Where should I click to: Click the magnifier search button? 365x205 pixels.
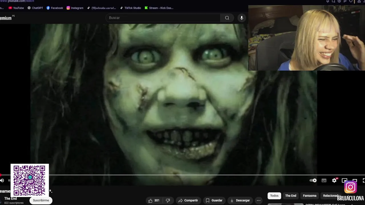(x=227, y=18)
